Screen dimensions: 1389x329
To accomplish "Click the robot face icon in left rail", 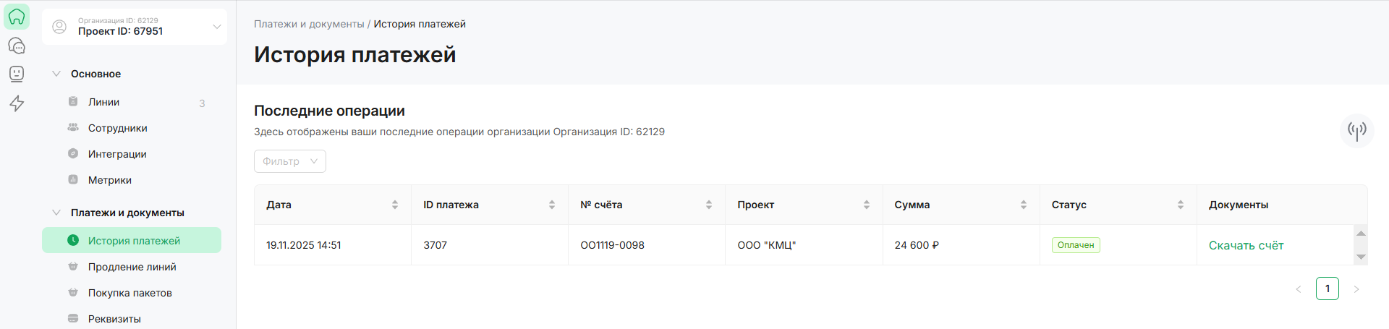I will tap(17, 74).
